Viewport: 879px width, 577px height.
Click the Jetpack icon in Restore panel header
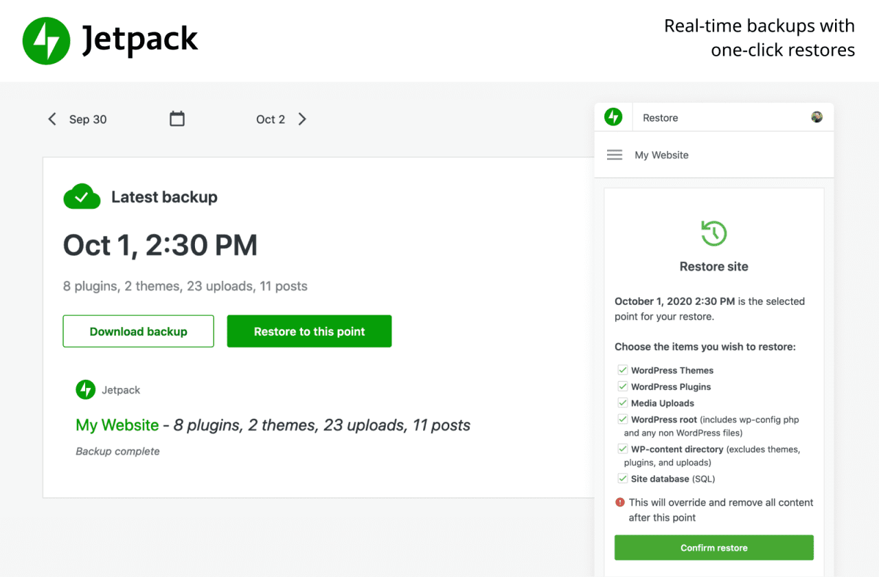pos(613,117)
